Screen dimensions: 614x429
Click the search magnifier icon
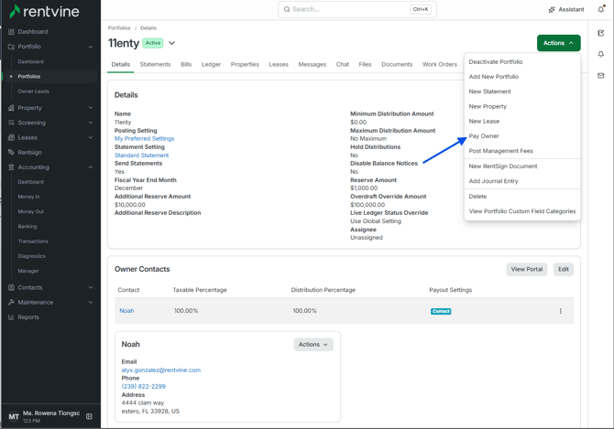click(x=287, y=9)
